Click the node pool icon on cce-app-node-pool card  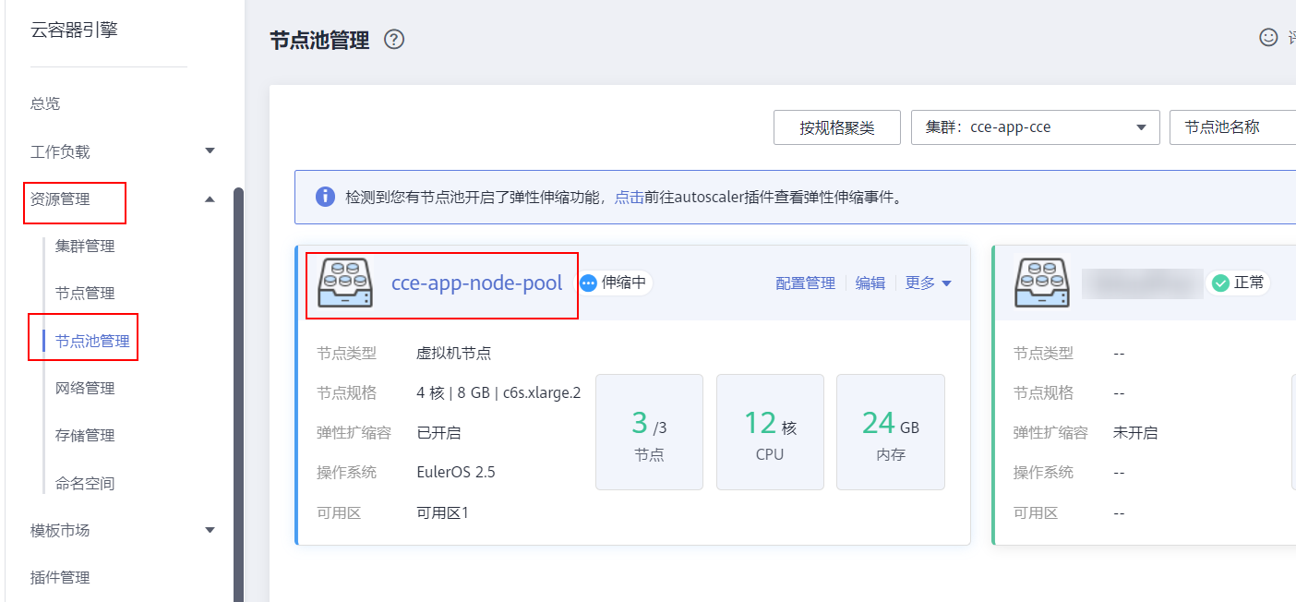pyautogui.click(x=344, y=283)
